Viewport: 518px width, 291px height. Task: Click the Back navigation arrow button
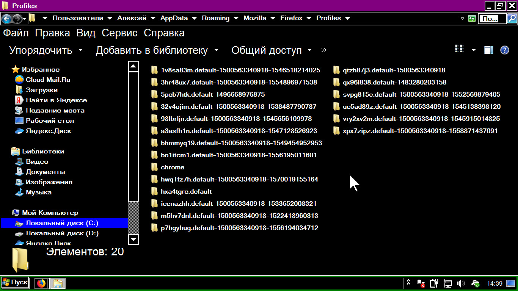tap(6, 18)
